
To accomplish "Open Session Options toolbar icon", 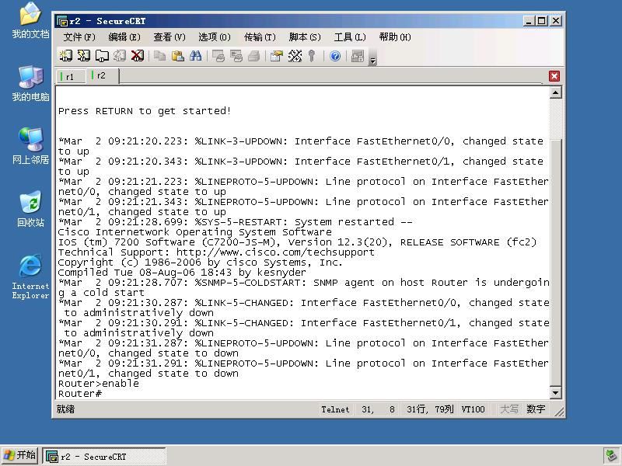I will (277, 56).
